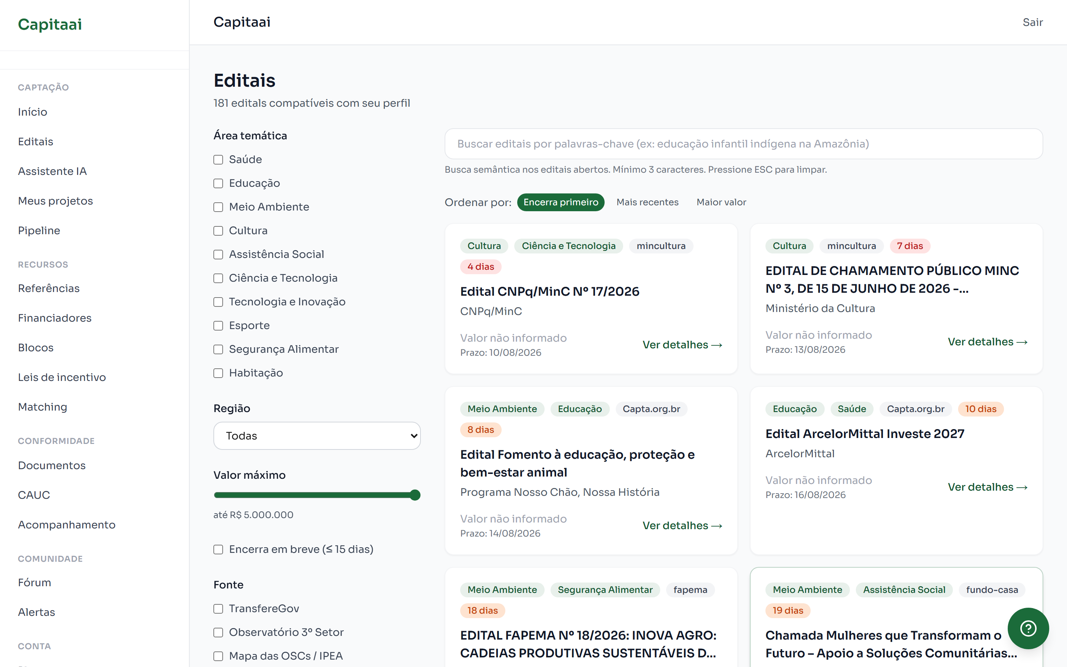
Task: Open the Região dropdown showing Todas
Action: (317, 436)
